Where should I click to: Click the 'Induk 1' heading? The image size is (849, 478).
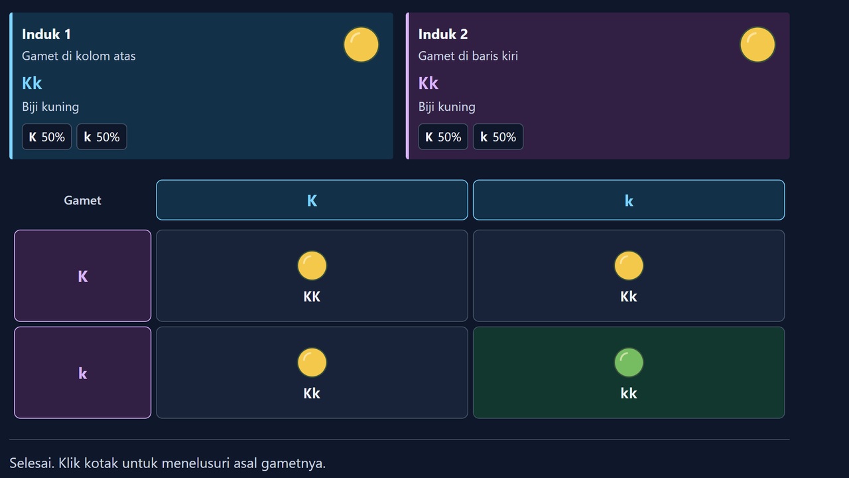(x=46, y=35)
